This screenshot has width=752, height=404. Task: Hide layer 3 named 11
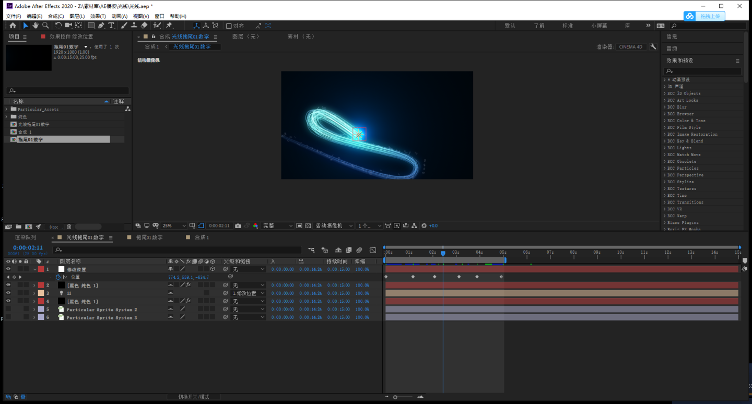pos(8,293)
